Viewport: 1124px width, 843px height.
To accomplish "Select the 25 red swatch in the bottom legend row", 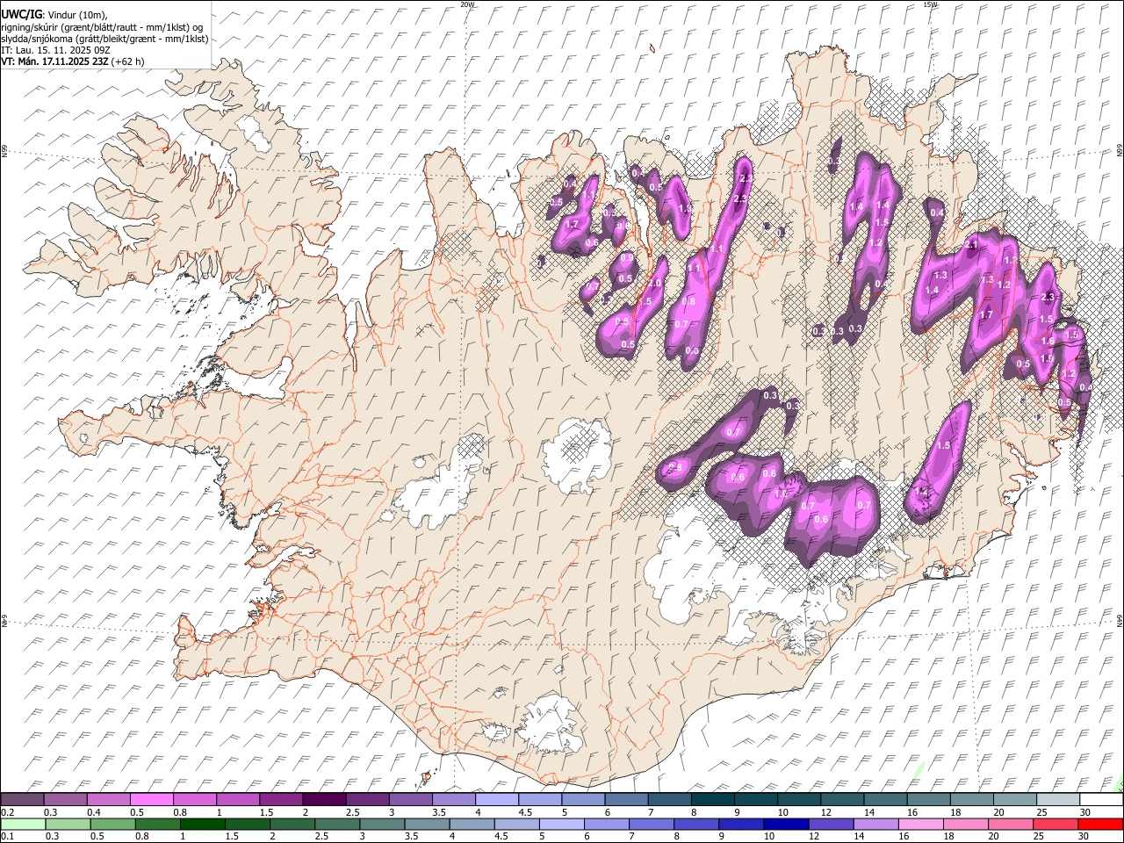I will pos(1056,825).
